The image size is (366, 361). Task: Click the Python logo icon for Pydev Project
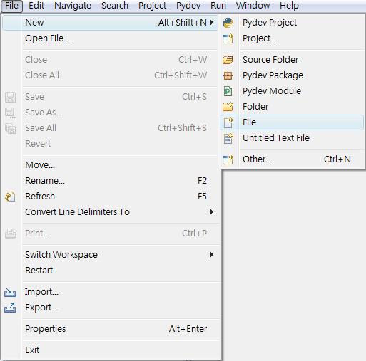[228, 23]
